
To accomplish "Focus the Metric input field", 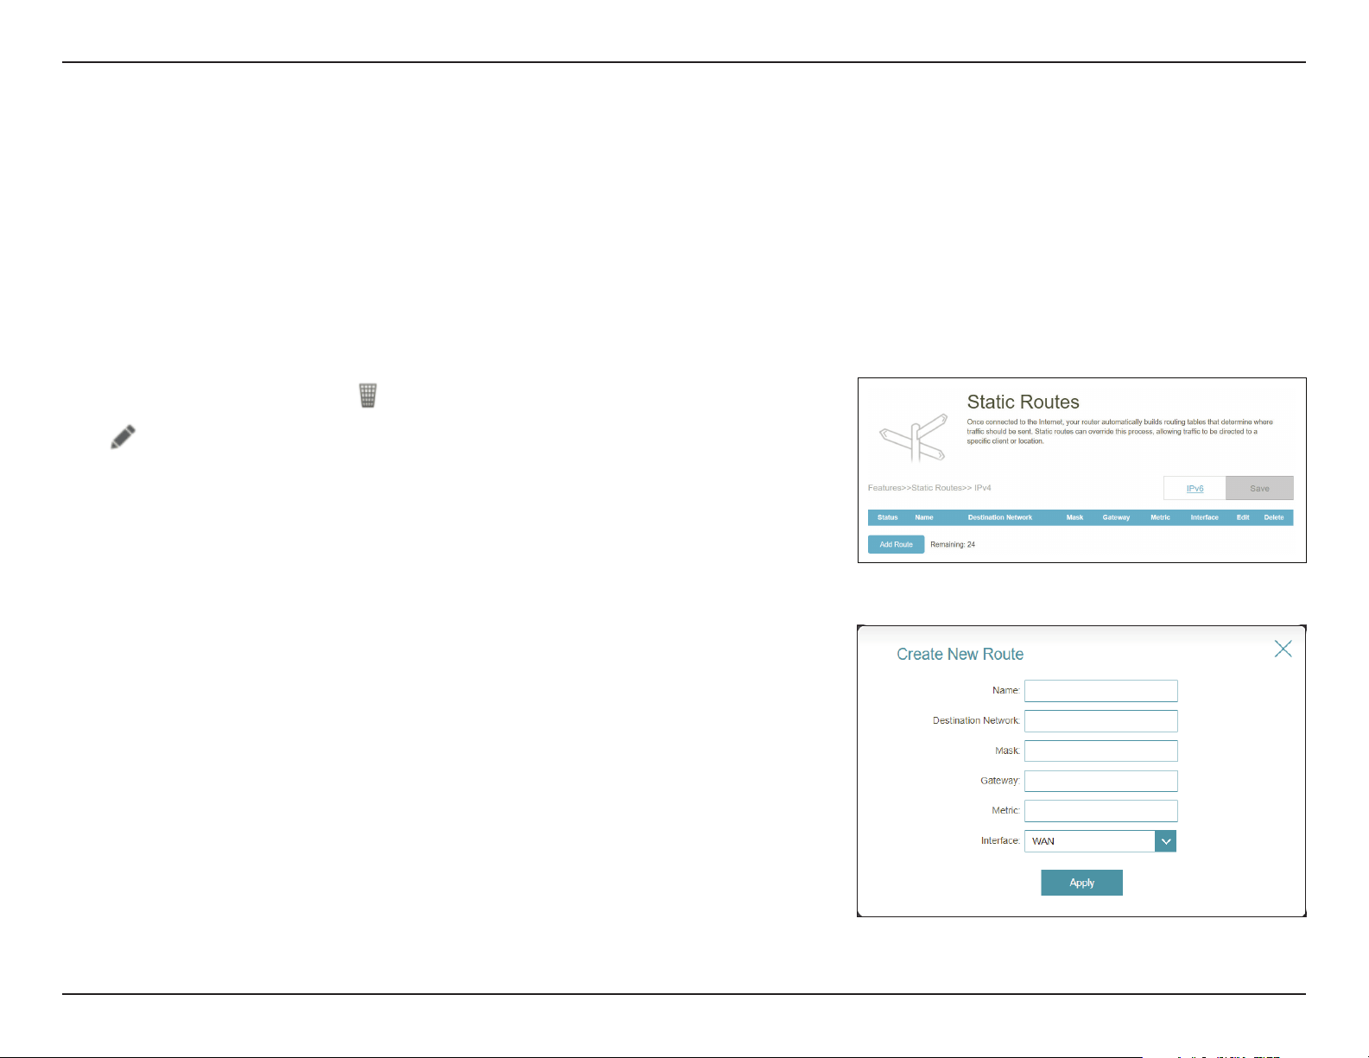I will coord(1100,811).
